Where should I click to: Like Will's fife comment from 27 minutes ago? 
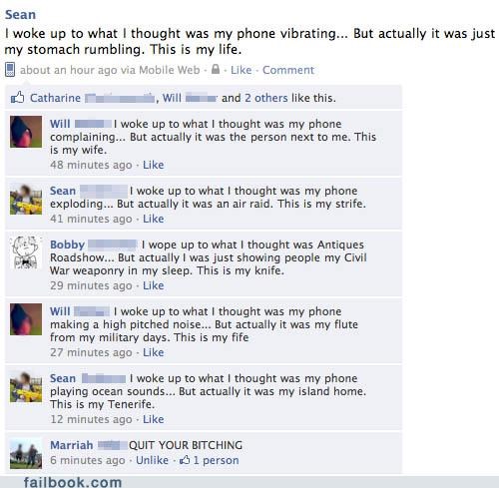click(154, 352)
